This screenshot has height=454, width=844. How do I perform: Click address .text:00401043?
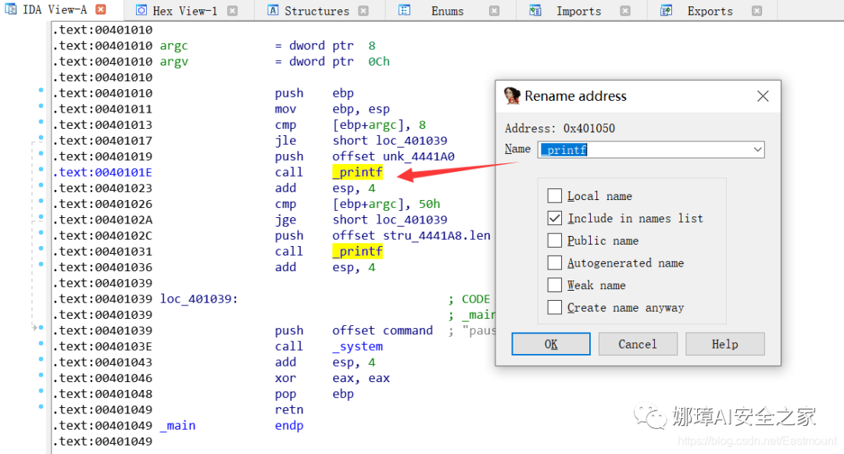tap(102, 362)
